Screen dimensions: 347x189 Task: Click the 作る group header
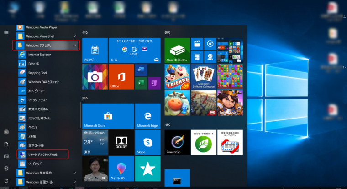85,32
